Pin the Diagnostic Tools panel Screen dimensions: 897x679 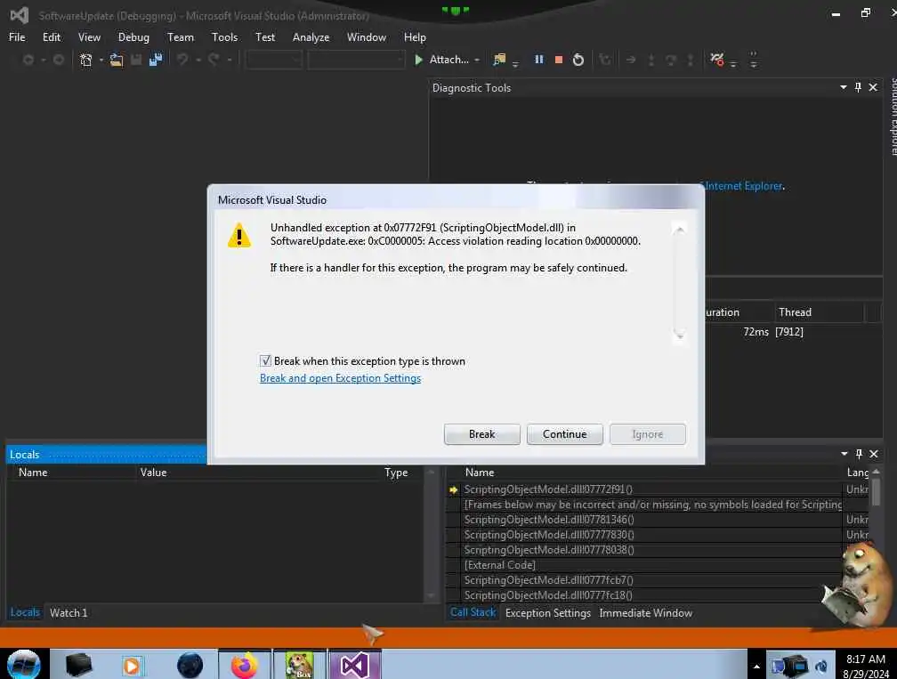click(858, 87)
